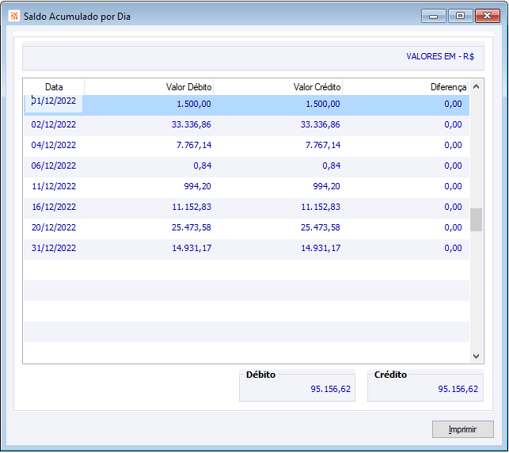Select the 31/12/2022 row
Viewport: 509px width, 453px height.
246,248
